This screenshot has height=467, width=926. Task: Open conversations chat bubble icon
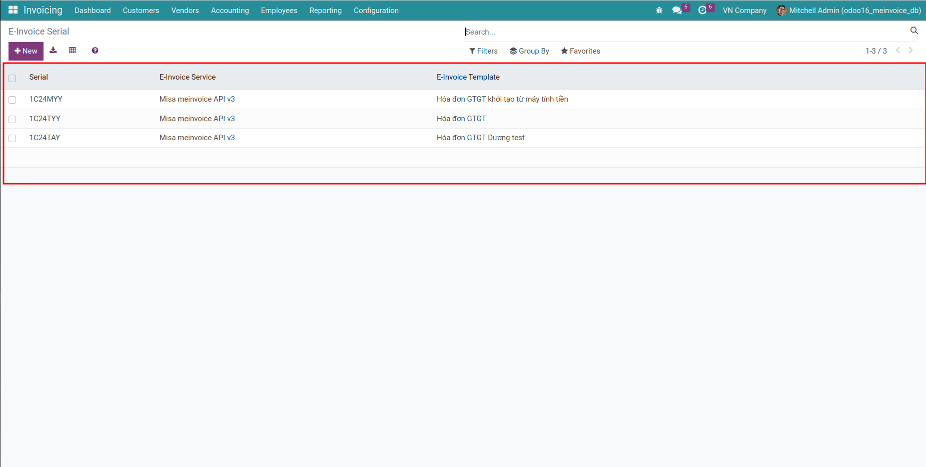pyautogui.click(x=677, y=10)
